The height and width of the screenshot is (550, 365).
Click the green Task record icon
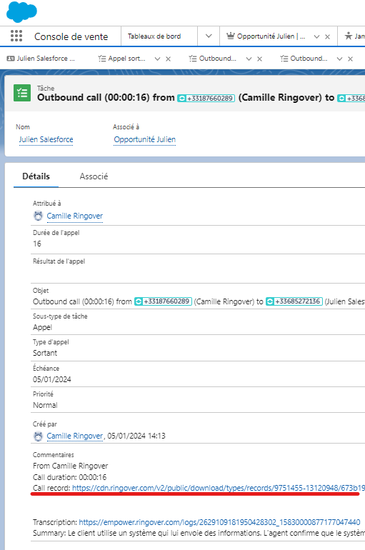[x=22, y=93]
